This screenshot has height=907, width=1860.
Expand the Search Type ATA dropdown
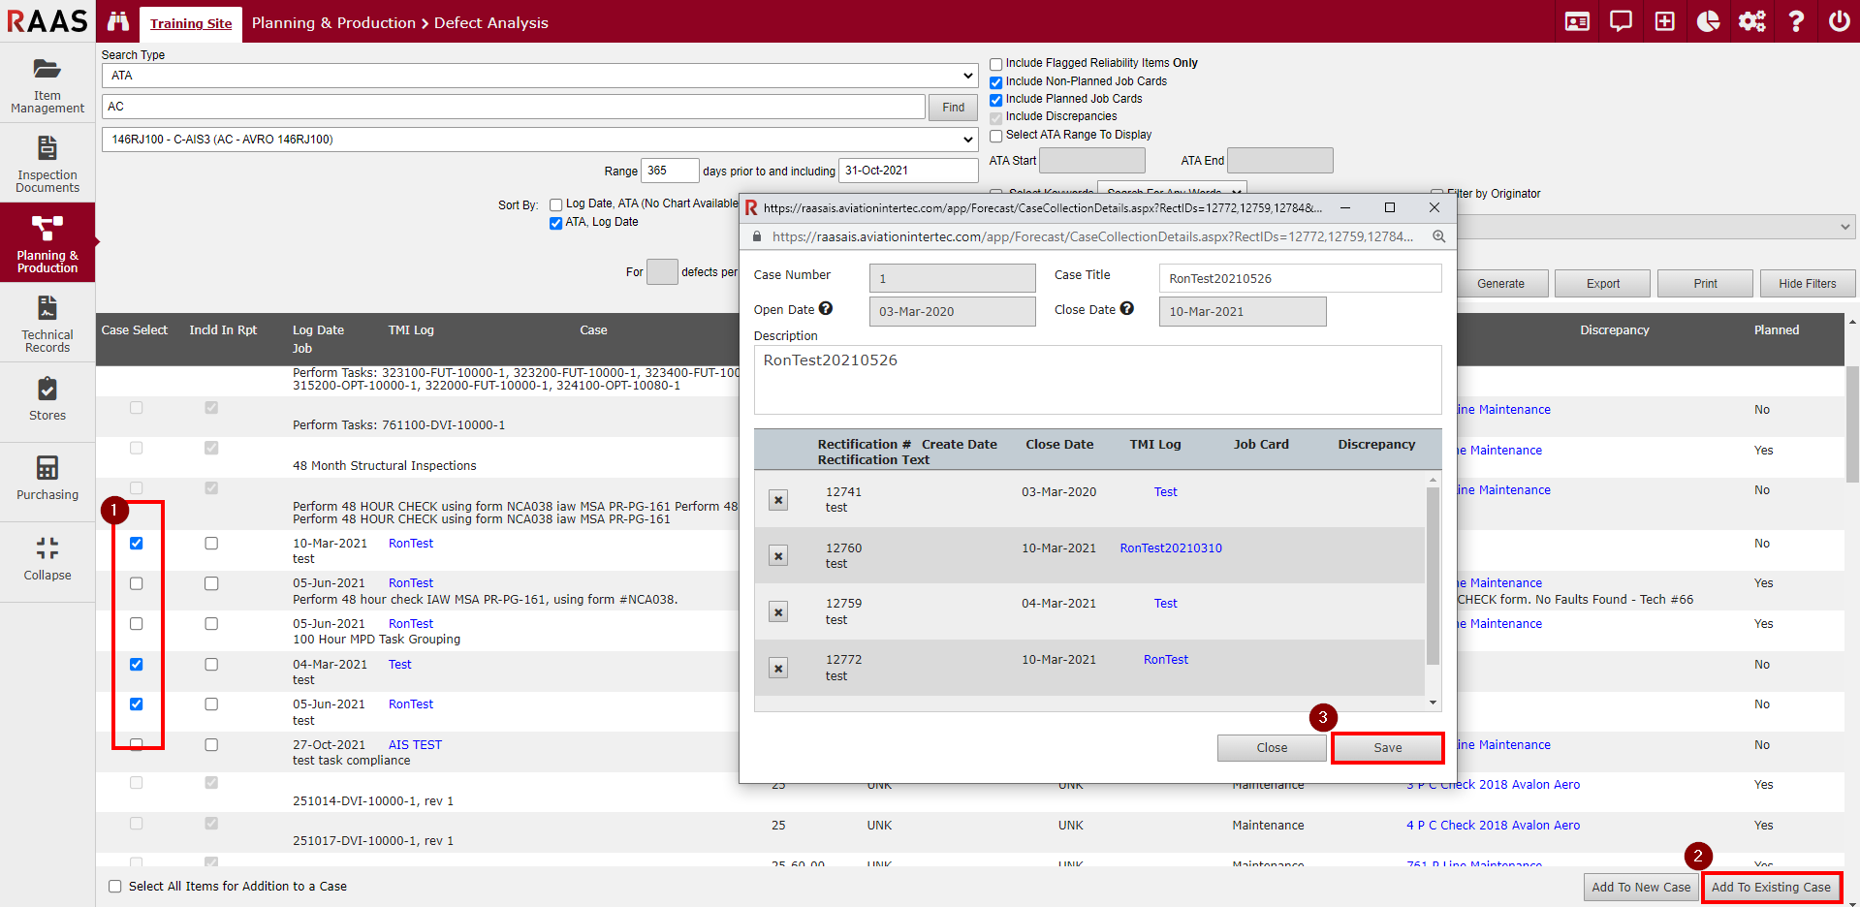click(x=538, y=76)
